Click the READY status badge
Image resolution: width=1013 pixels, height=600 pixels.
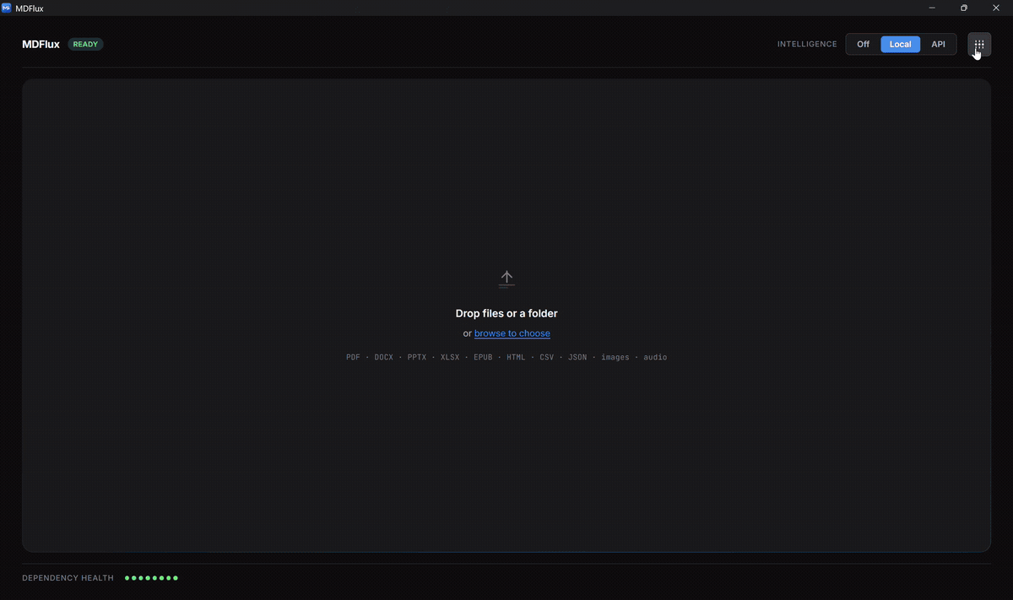[85, 44]
